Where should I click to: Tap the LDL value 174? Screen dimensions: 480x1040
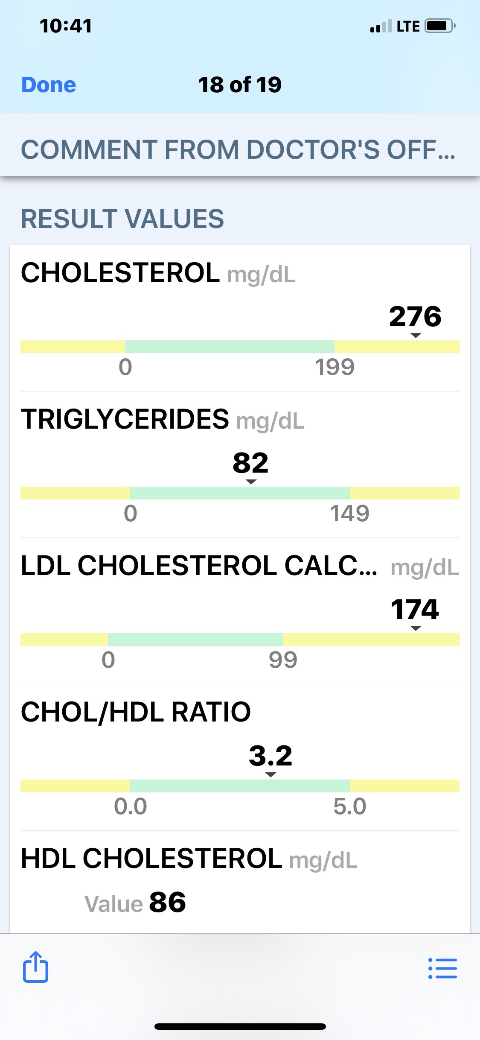click(415, 609)
